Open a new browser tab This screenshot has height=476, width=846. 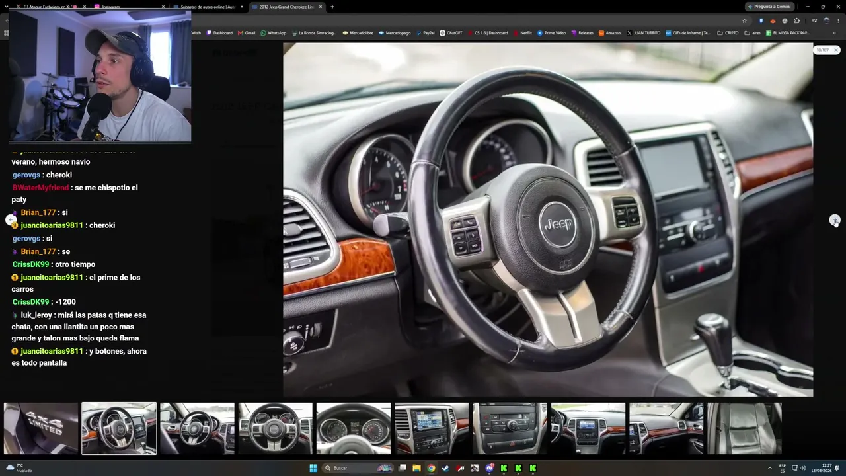click(x=332, y=7)
